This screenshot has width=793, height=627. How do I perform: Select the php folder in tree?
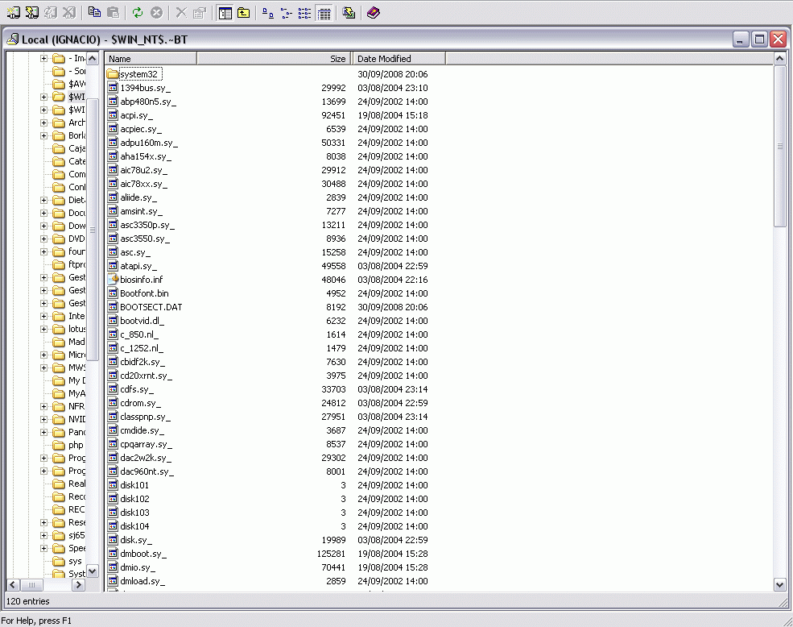[x=76, y=445]
